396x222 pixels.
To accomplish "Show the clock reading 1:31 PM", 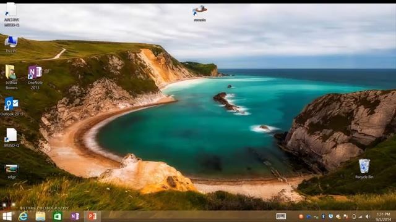I will click(383, 214).
